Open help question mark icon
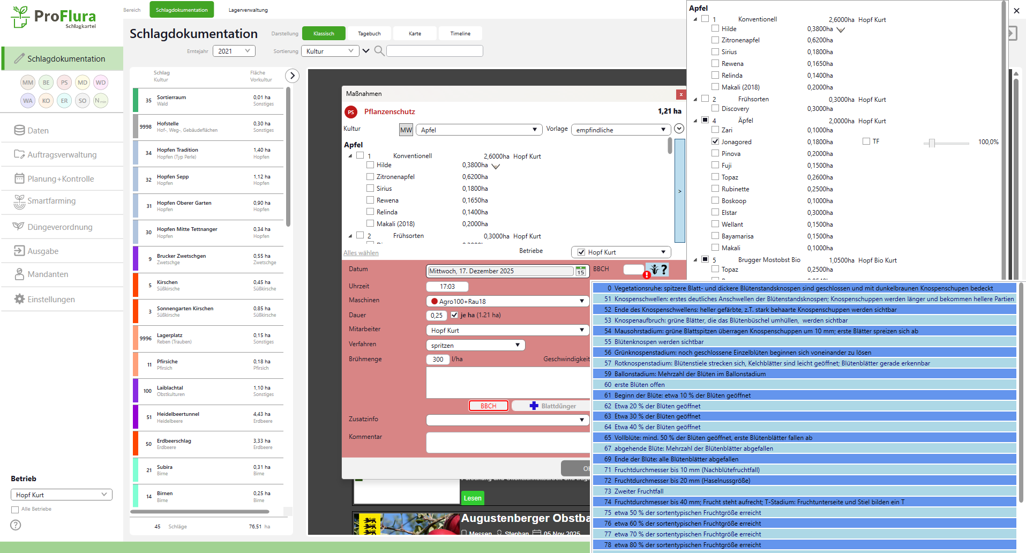This screenshot has width=1026, height=553. coord(16,525)
